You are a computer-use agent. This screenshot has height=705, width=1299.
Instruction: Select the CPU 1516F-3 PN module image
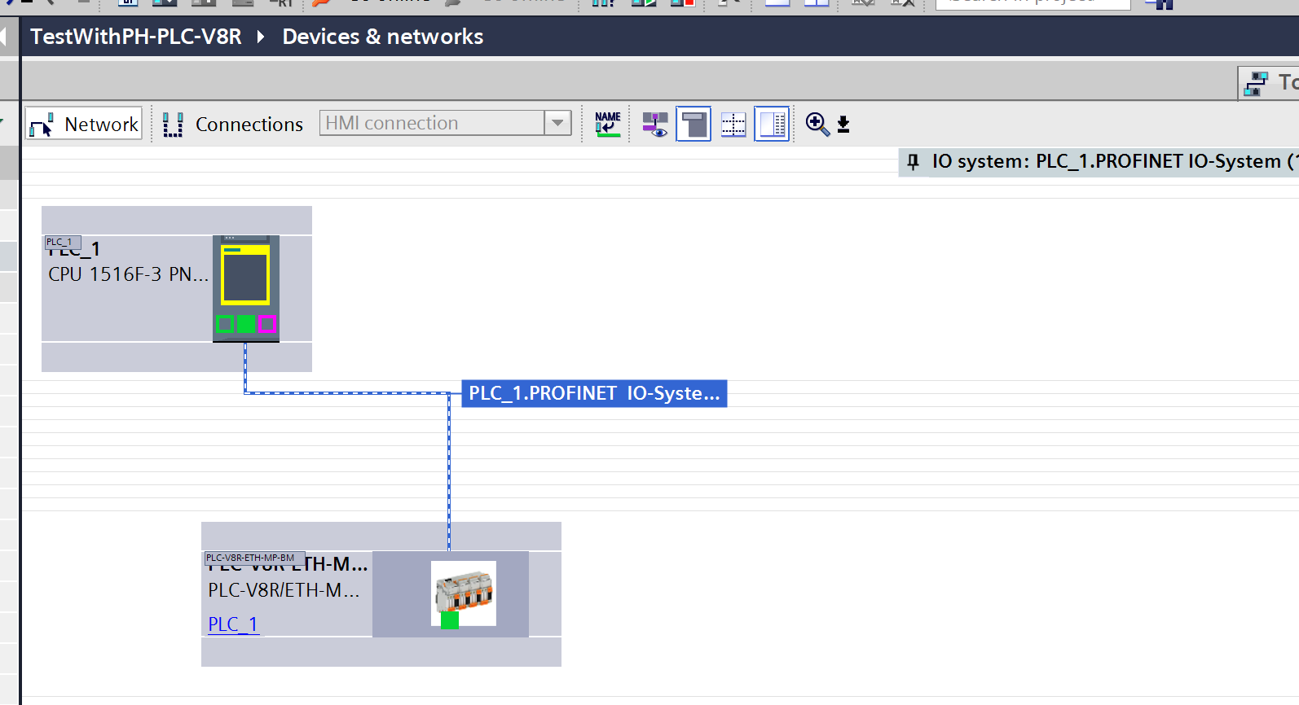click(245, 277)
